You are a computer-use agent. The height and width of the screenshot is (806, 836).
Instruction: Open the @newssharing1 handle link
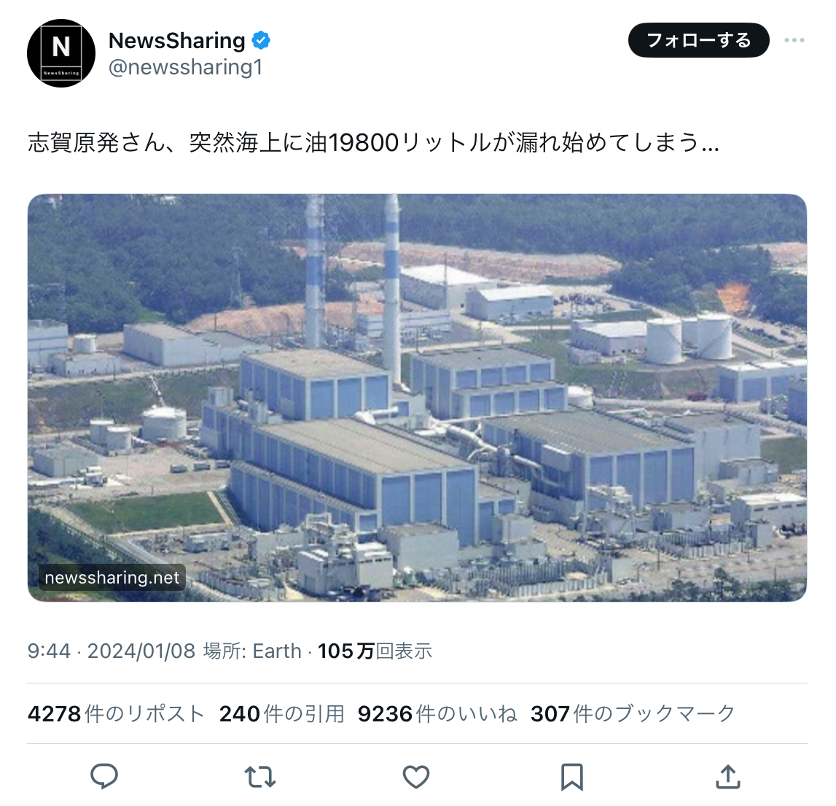click(x=186, y=68)
